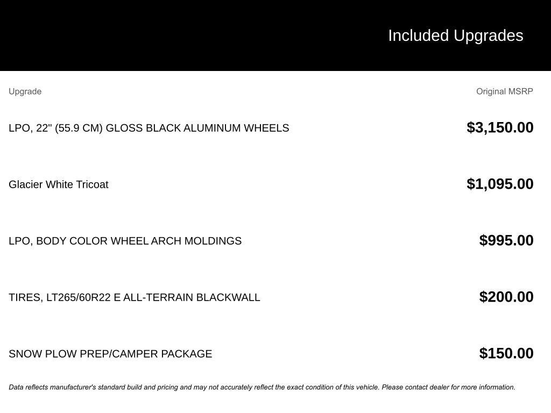Click the $1,095.00 price value

(500, 184)
